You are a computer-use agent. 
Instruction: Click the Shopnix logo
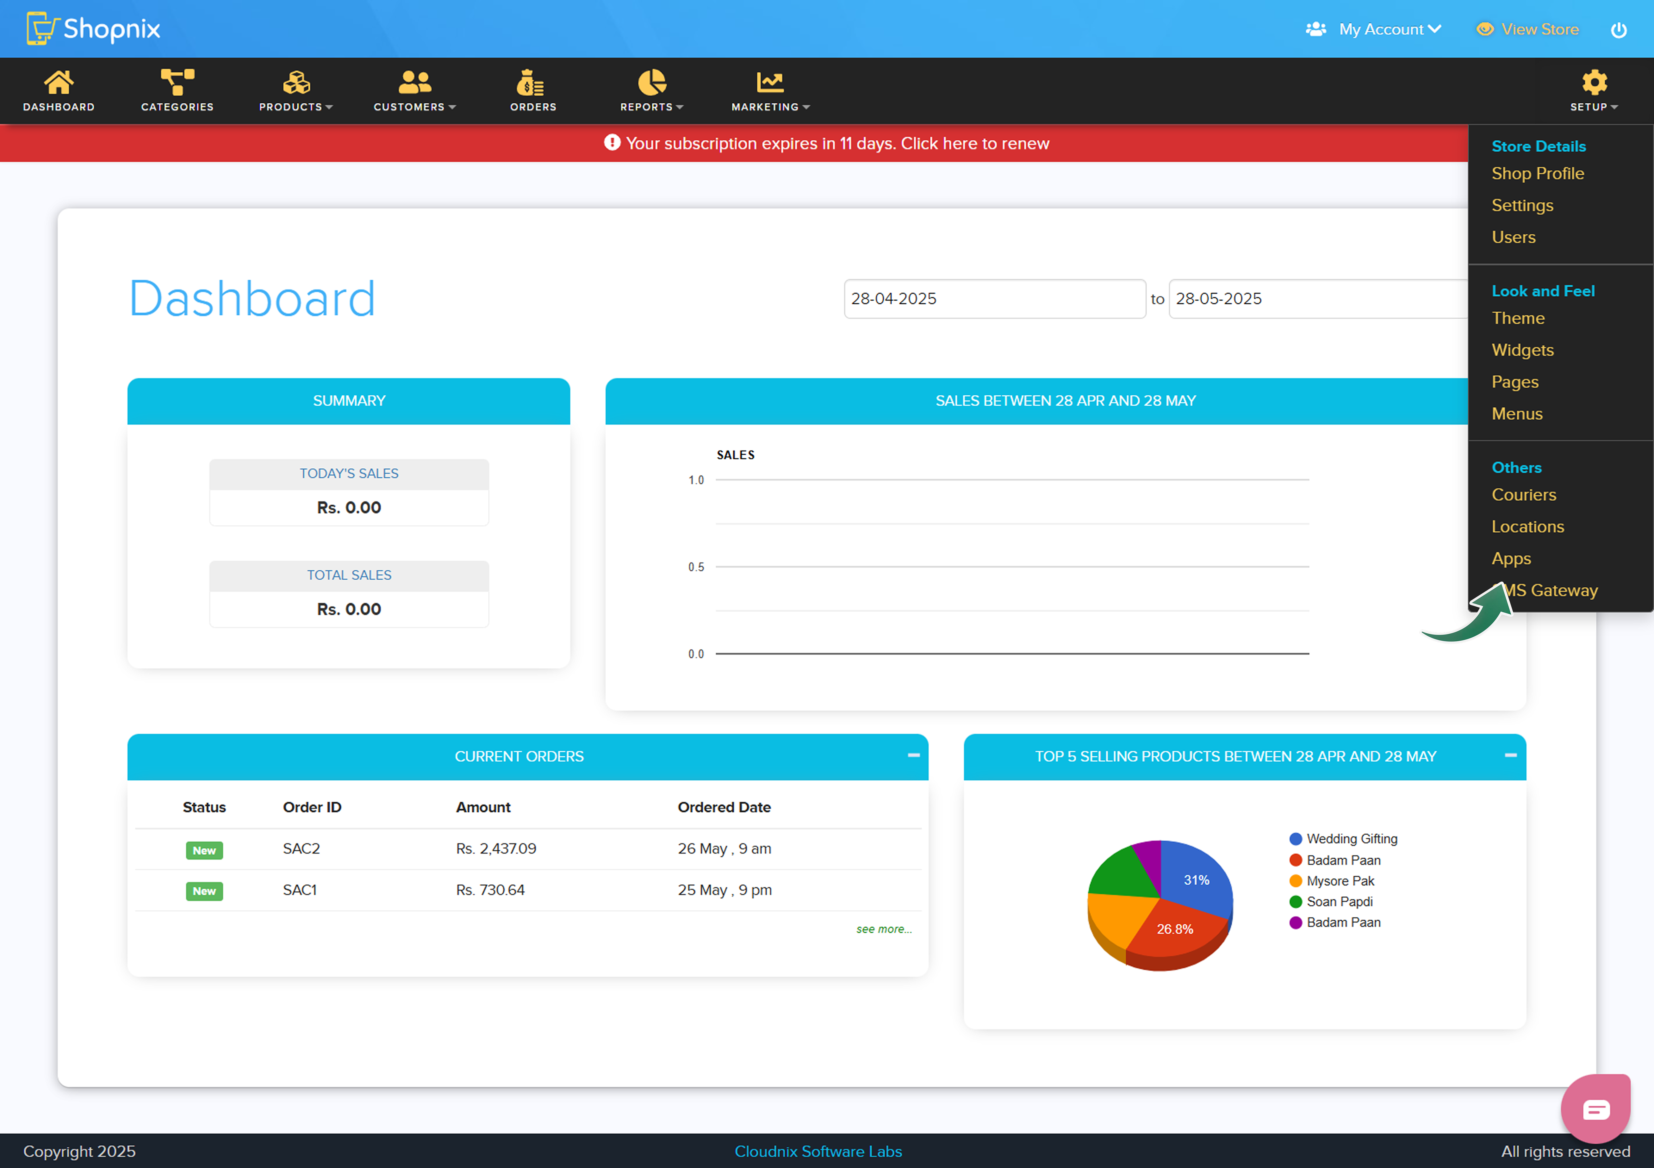[x=93, y=29]
